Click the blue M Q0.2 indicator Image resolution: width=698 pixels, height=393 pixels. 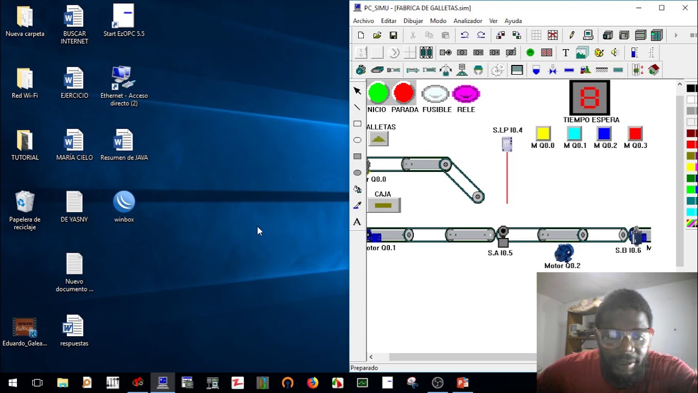pos(604,134)
